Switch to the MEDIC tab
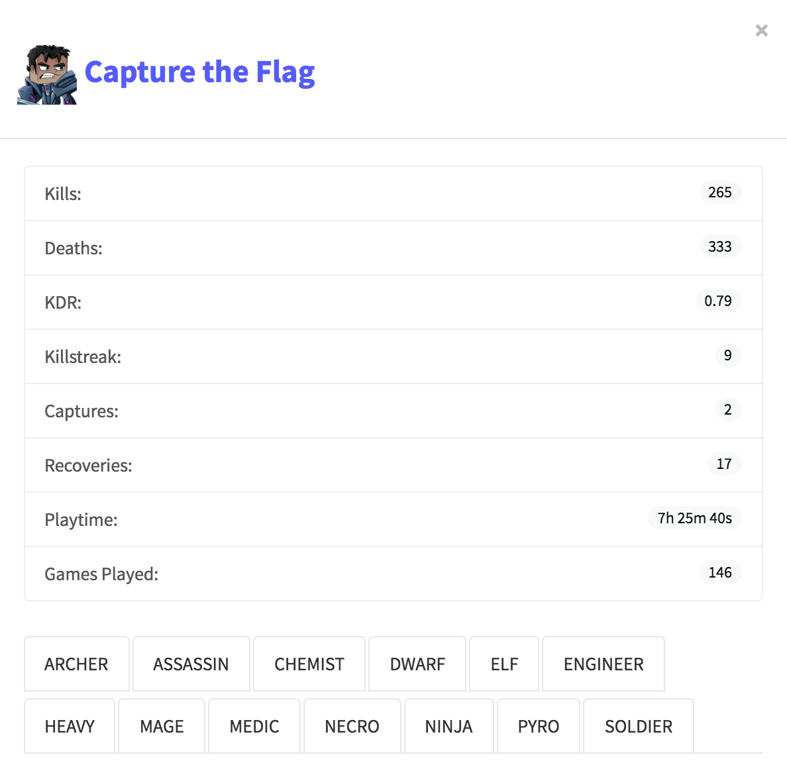The width and height of the screenshot is (787, 771). (x=254, y=727)
